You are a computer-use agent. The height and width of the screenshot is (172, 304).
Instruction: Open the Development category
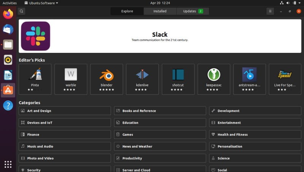[x=255, y=111]
